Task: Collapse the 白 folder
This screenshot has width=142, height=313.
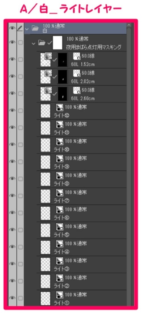Action: (27, 29)
